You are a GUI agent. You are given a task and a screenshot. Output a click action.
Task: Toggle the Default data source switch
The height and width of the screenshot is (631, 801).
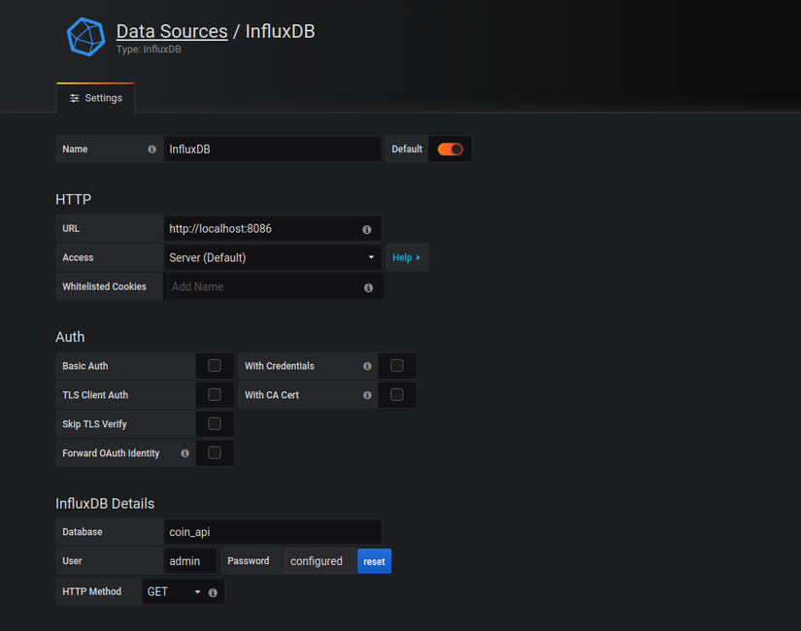click(450, 149)
